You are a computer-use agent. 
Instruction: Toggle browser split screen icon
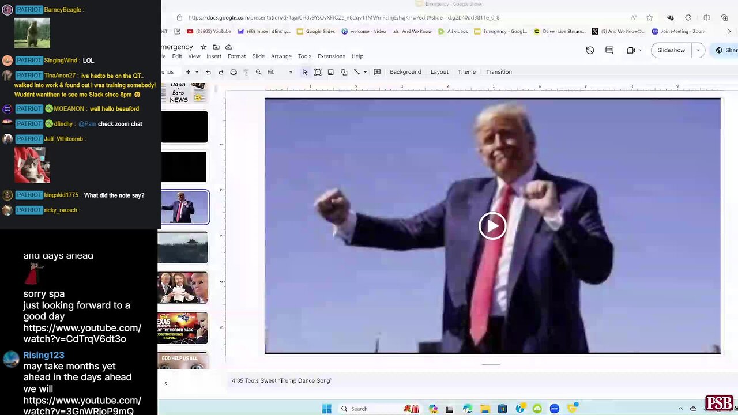pyautogui.click(x=707, y=18)
